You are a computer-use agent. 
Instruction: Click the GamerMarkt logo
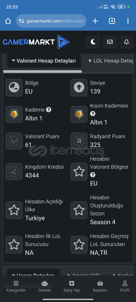pos(36,42)
